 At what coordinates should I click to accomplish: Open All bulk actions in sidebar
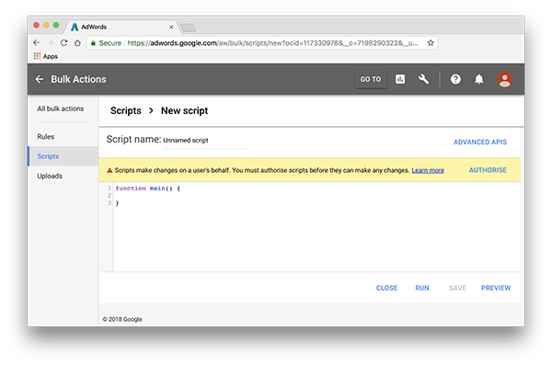point(61,109)
